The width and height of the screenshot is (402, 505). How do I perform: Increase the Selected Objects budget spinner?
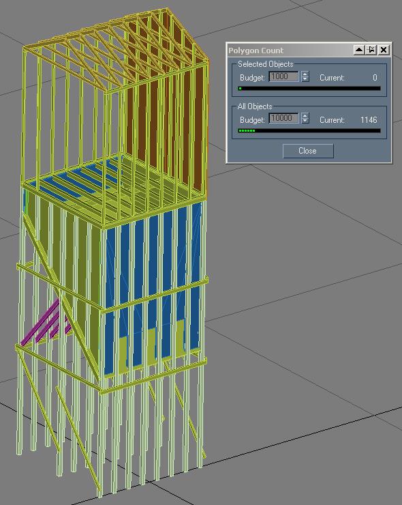coord(305,74)
